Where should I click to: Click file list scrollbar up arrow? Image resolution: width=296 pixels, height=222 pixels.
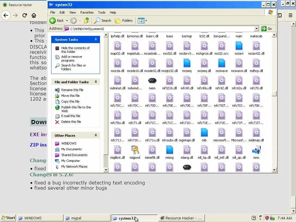point(274,35)
